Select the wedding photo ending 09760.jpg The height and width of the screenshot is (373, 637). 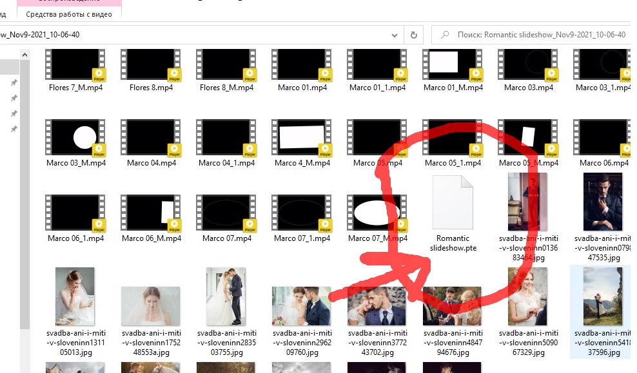coord(302,306)
